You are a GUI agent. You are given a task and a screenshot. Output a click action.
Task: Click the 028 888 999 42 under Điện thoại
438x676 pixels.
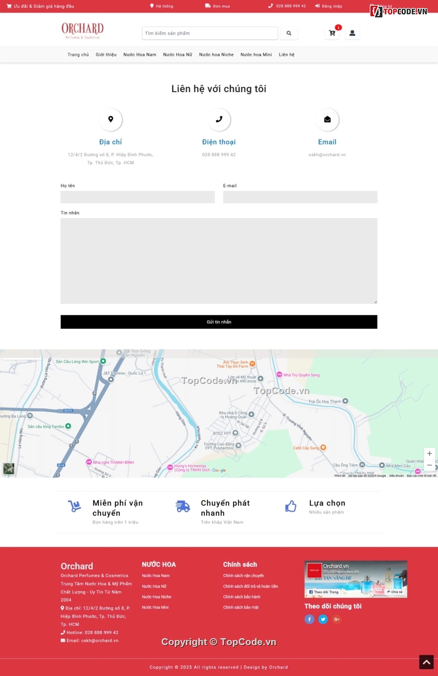click(x=219, y=155)
